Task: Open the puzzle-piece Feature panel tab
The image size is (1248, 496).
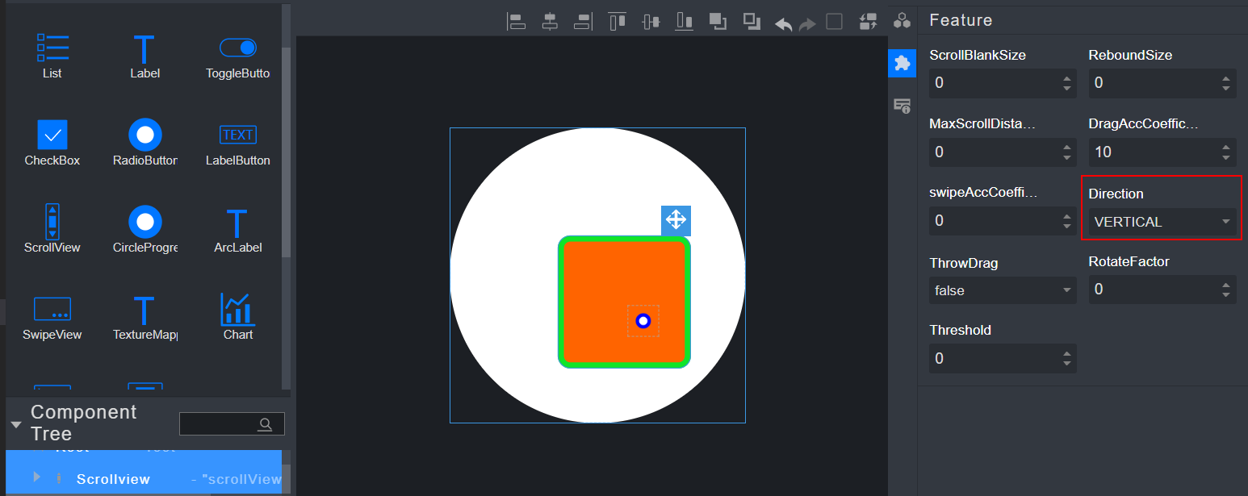Action: pos(902,63)
